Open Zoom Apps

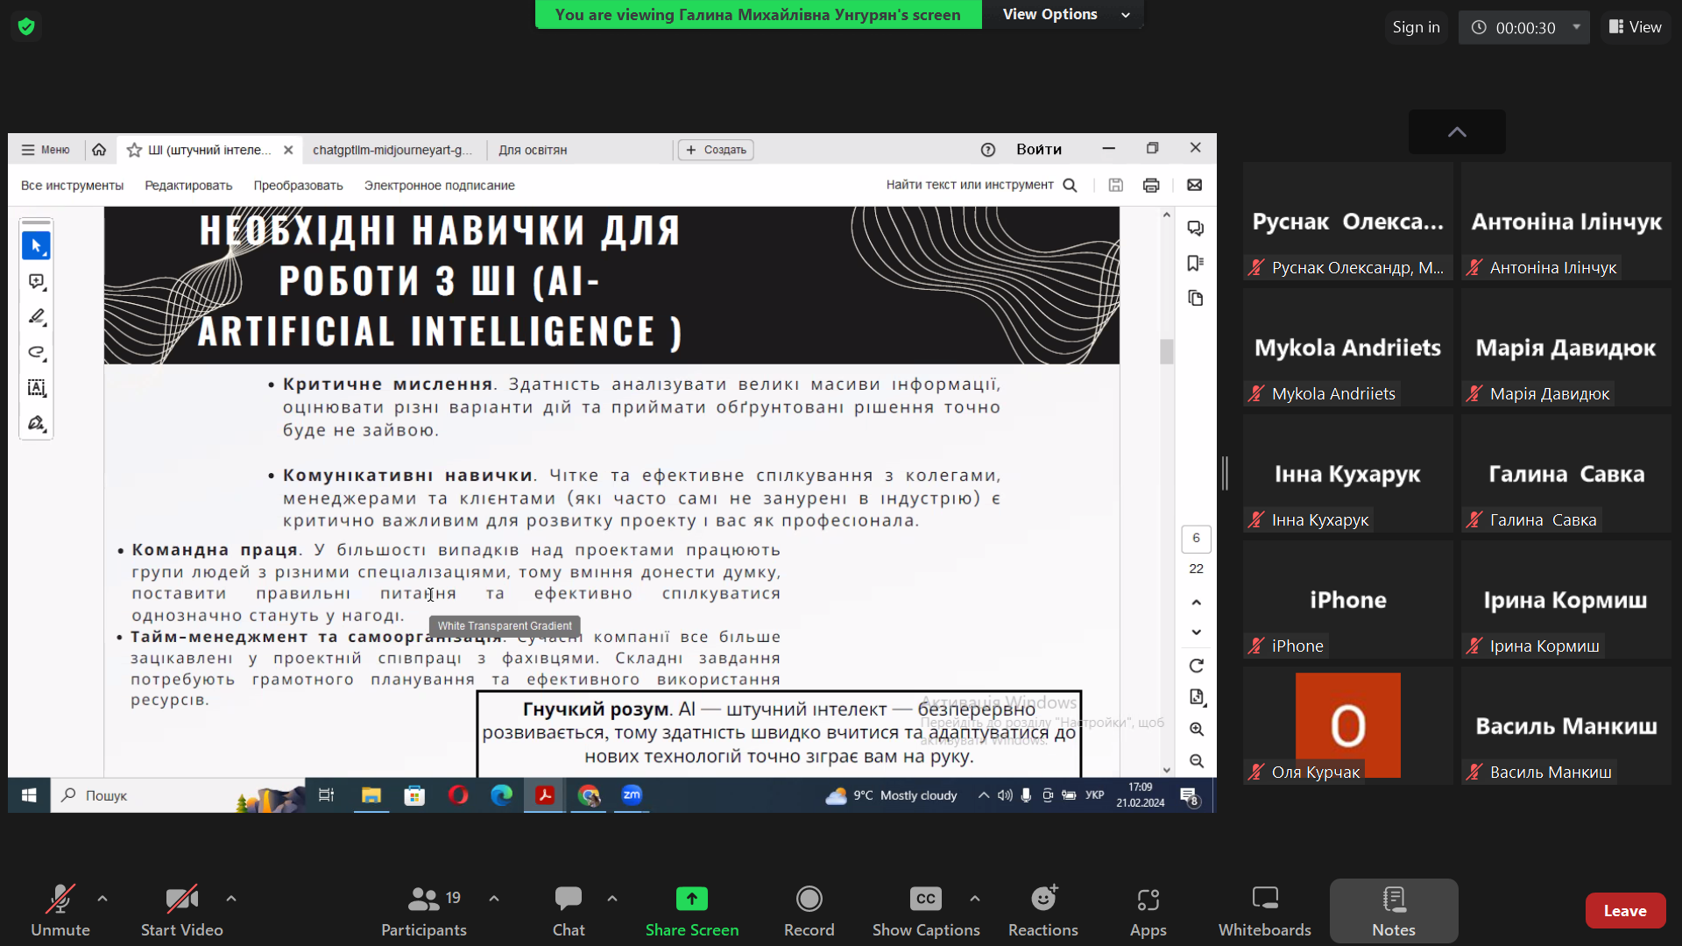pyautogui.click(x=1148, y=911)
